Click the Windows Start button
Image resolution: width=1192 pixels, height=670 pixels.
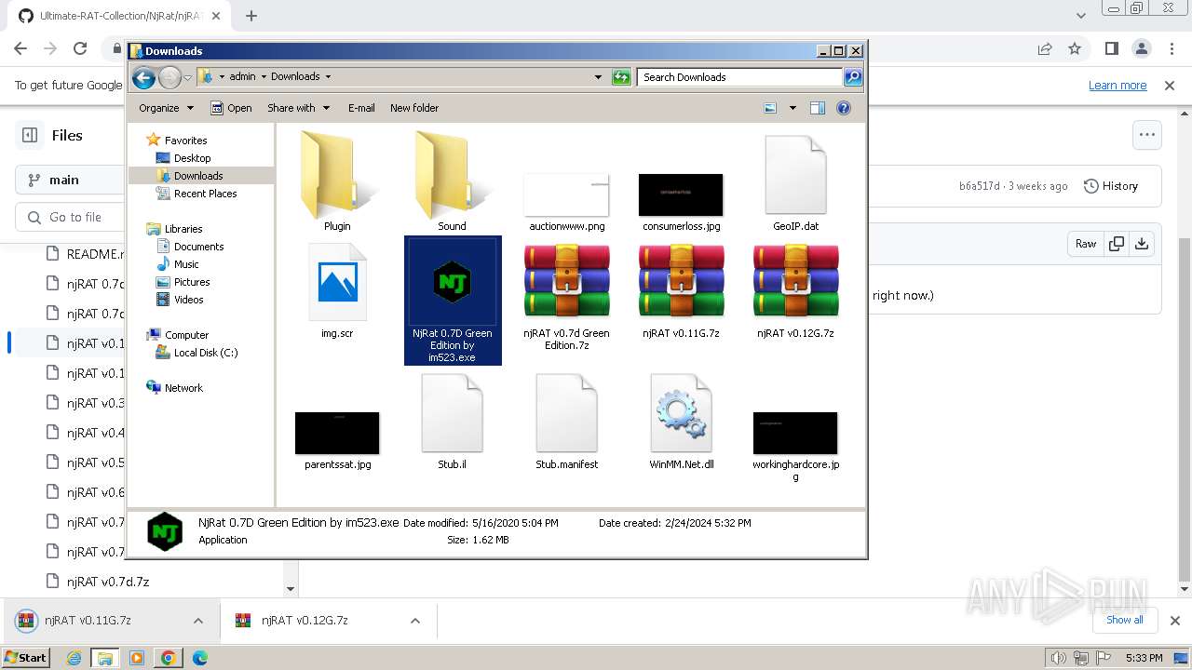26,658
